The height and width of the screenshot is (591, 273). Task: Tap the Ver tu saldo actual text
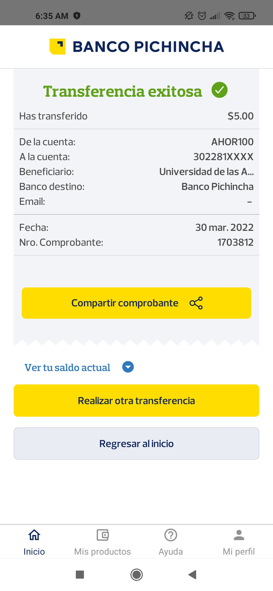point(67,367)
